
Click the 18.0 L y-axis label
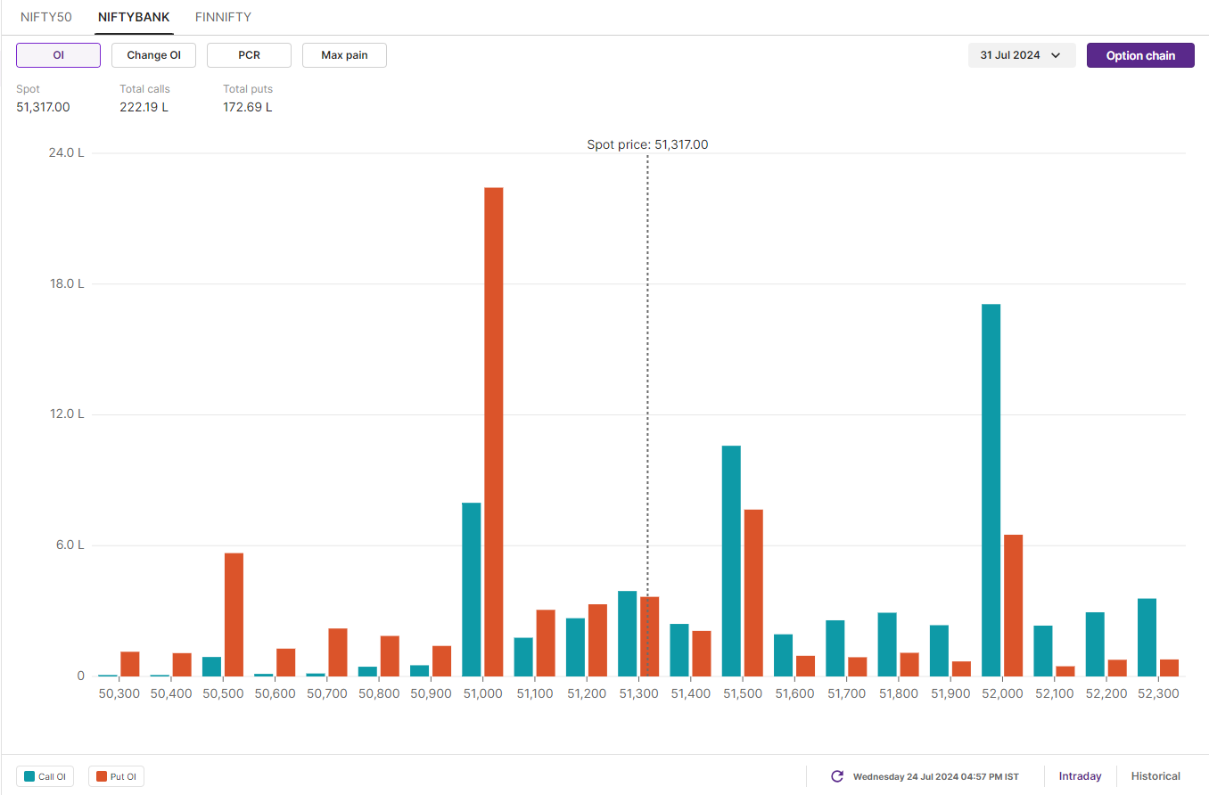pos(66,283)
